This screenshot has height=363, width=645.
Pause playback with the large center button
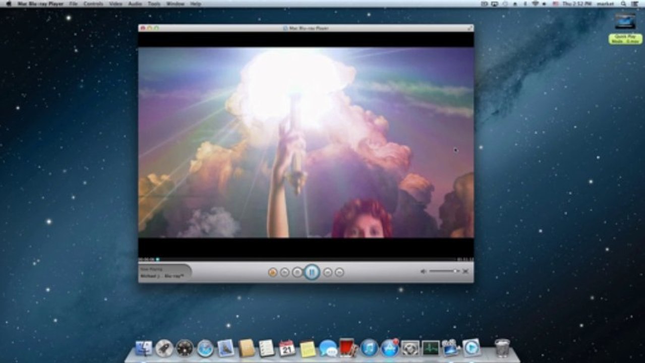(x=312, y=272)
